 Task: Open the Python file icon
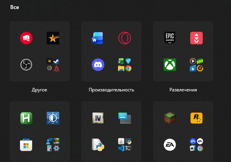pos(98,145)
